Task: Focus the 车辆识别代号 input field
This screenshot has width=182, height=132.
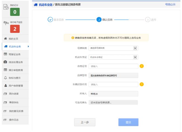Action: point(113,84)
